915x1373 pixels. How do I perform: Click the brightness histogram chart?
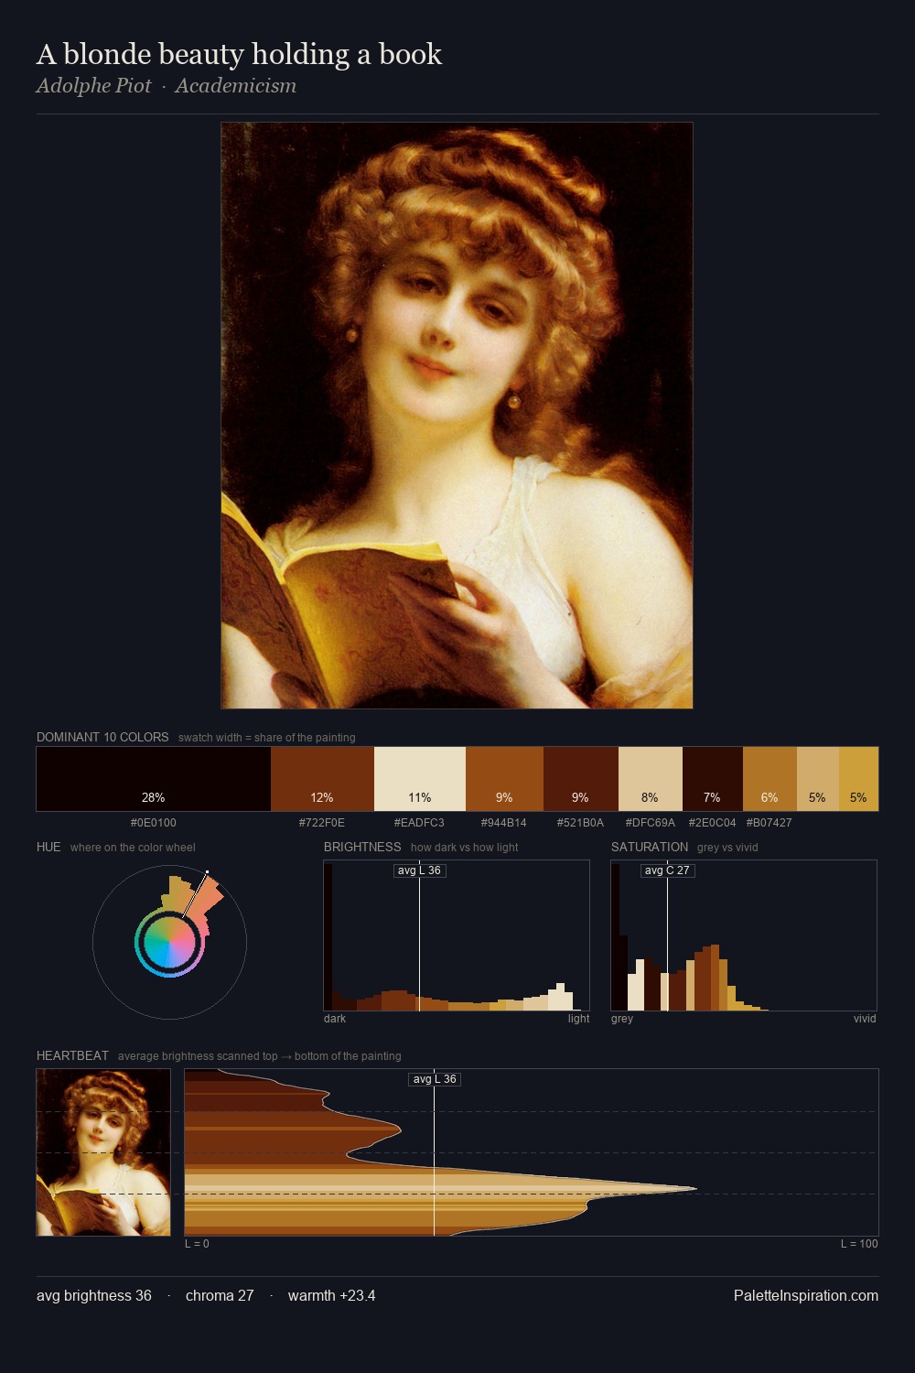[457, 935]
